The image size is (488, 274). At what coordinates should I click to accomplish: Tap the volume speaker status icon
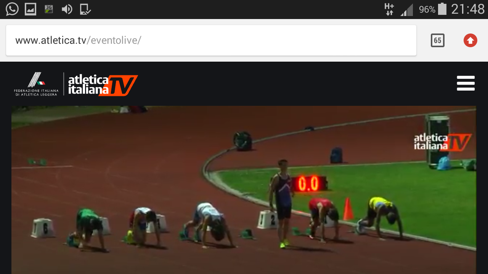(67, 9)
